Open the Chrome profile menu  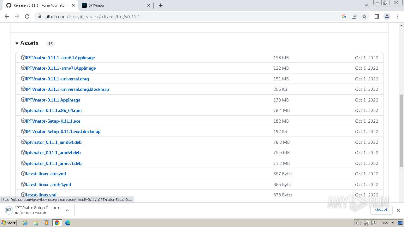387,16
